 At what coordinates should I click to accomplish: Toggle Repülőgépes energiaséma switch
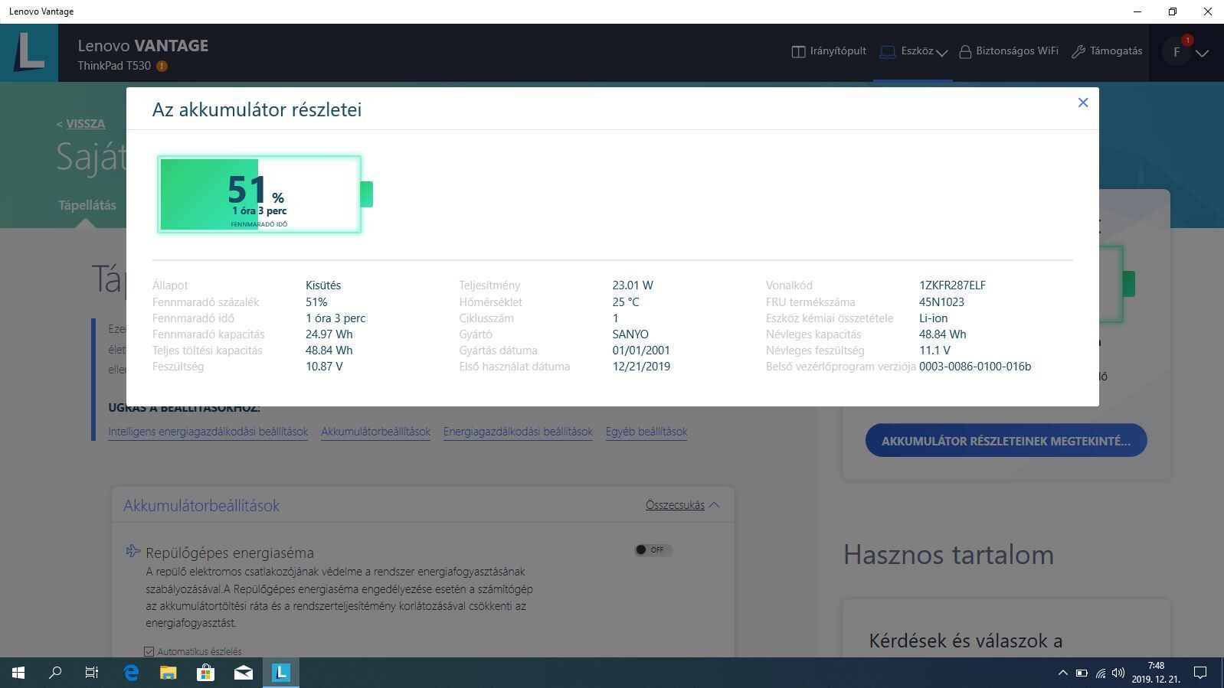coord(653,549)
